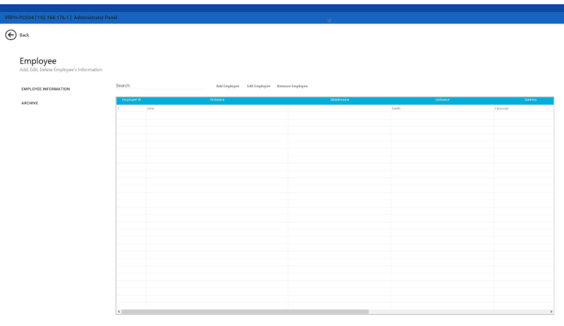
Task: Click the Search input field
Action: point(161,85)
